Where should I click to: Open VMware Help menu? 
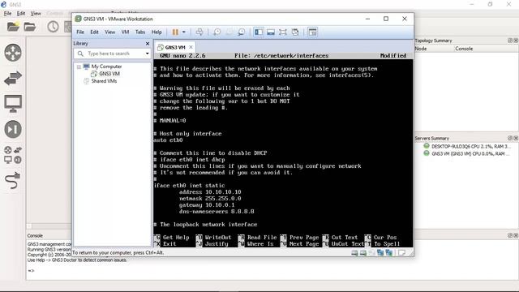point(157,32)
